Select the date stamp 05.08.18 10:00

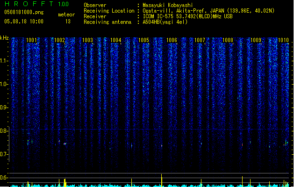click(24, 22)
